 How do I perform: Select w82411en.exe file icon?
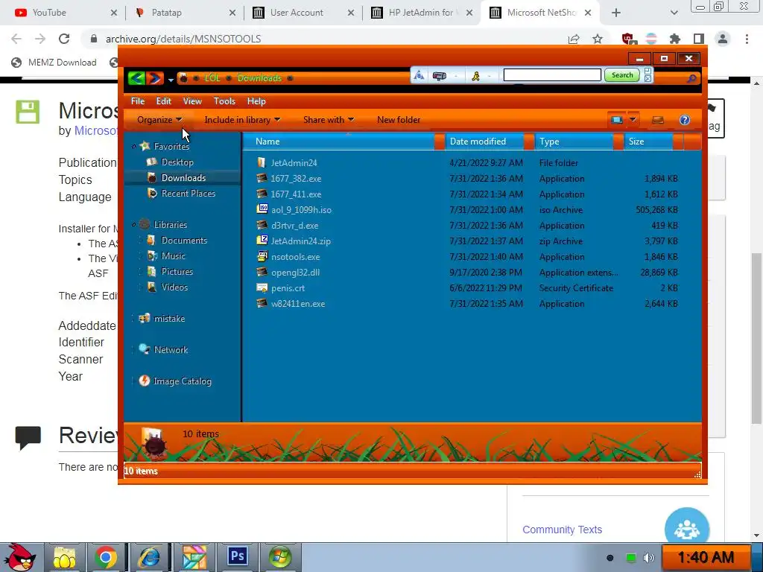pyautogui.click(x=262, y=303)
